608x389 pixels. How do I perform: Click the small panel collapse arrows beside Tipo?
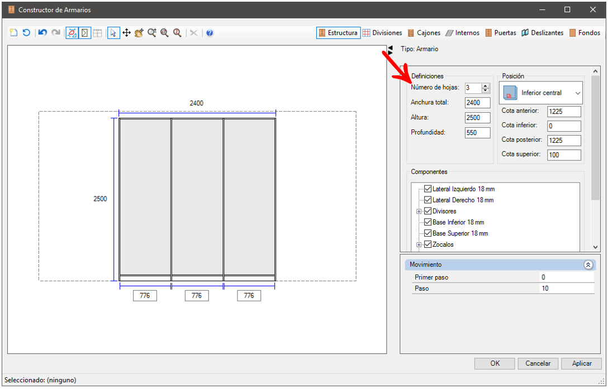coord(390,50)
